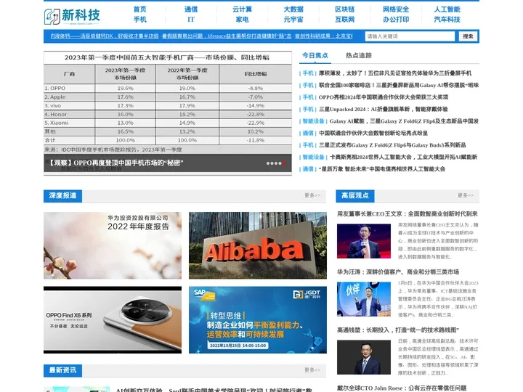Open the OPPO再度登顶中国手机市场 slide caption

coord(115,163)
